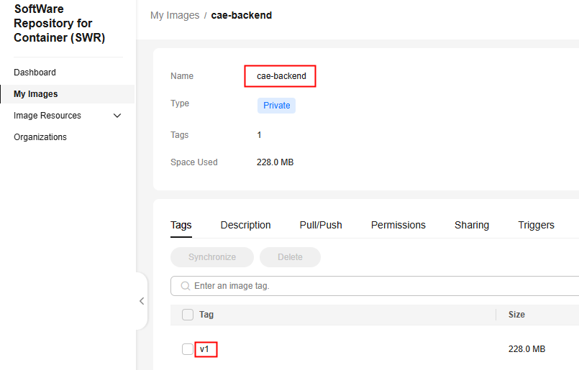Image resolution: width=579 pixels, height=370 pixels.
Task: Click the Synchronize button
Action: (x=212, y=257)
